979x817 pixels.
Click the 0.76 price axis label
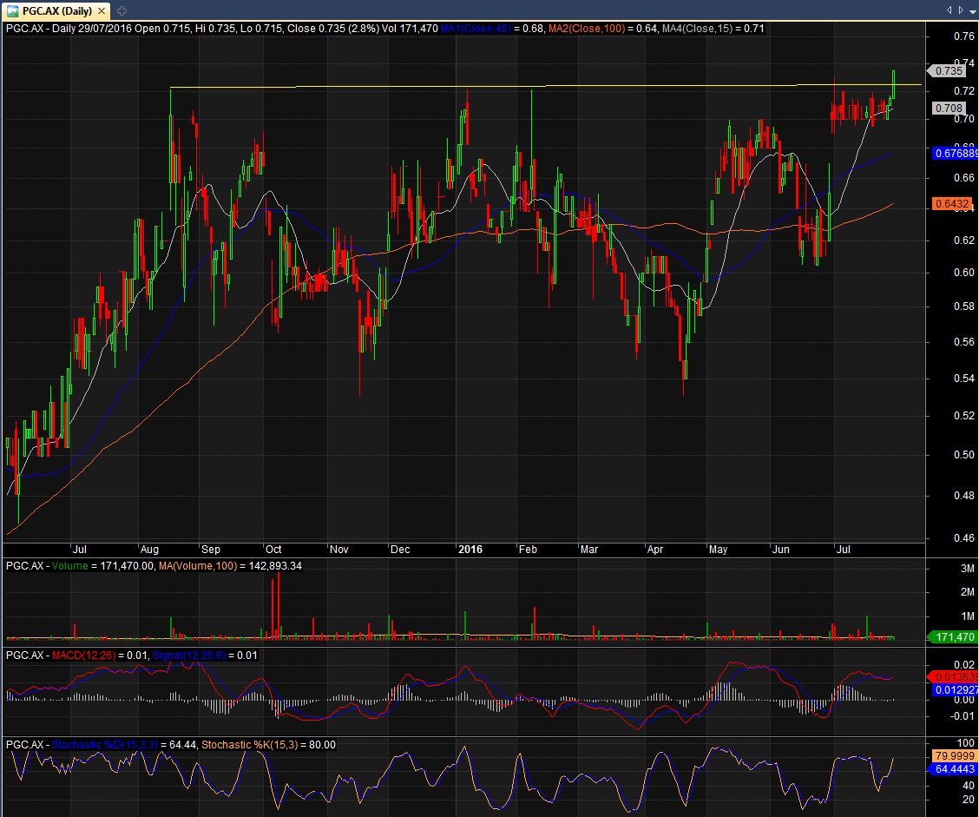click(x=964, y=36)
